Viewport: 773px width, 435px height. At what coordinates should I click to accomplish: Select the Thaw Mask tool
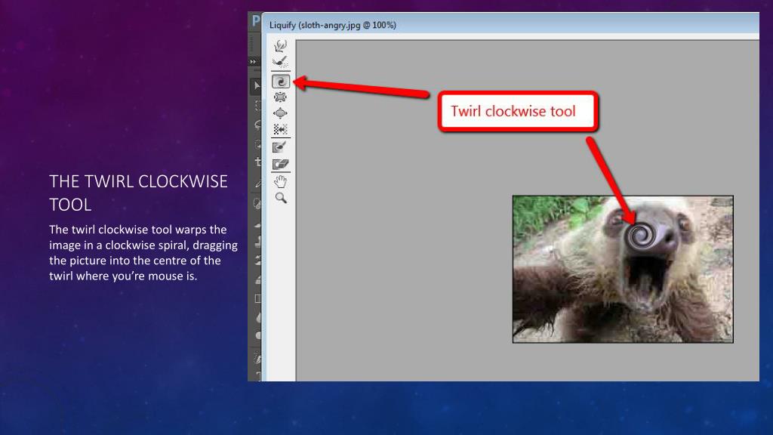pos(281,164)
